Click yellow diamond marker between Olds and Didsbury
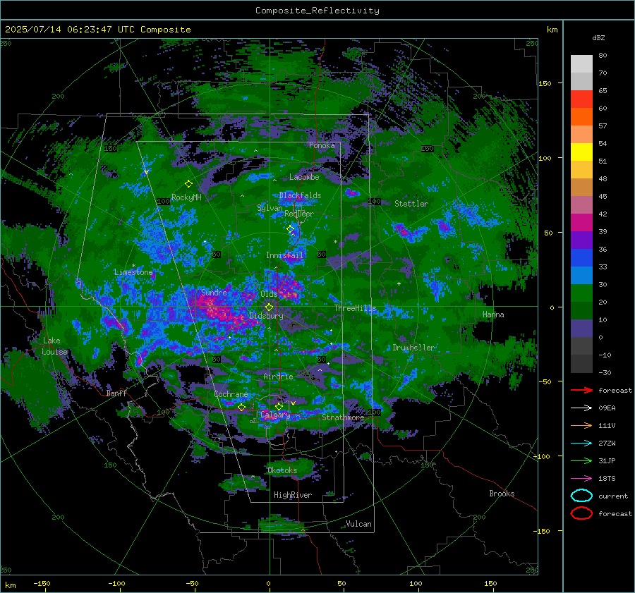This screenshot has height=593, width=635. point(269,307)
